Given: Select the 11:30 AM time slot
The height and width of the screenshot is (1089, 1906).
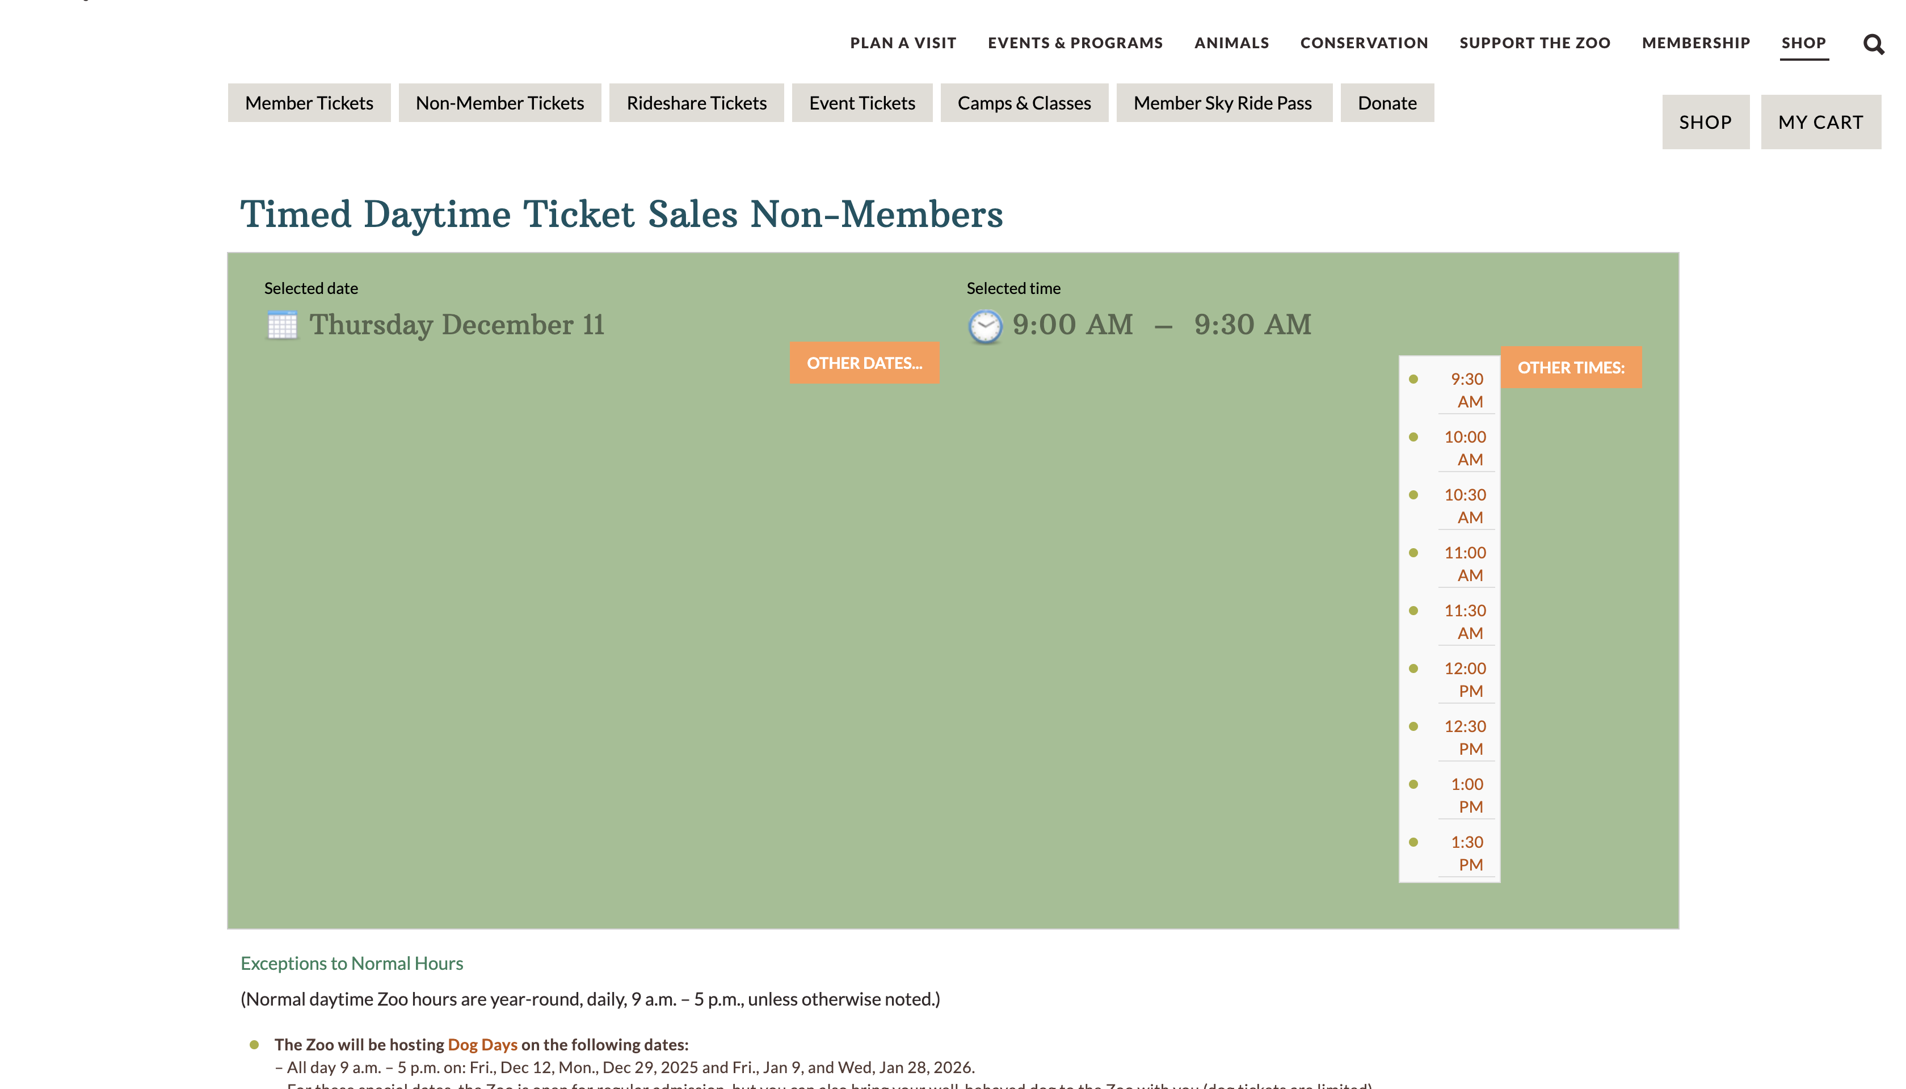Looking at the screenshot, I should (1466, 621).
